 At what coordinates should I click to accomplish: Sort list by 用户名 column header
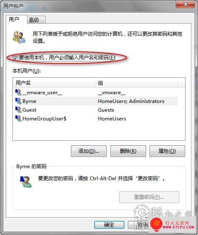pyautogui.click(x=54, y=83)
